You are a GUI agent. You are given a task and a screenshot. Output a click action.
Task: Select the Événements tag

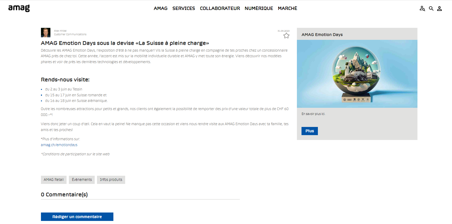click(82, 180)
